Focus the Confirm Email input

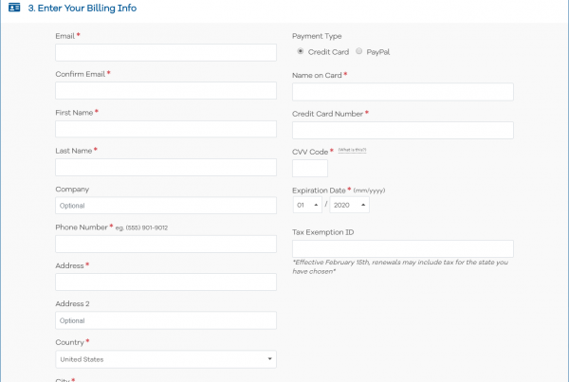(166, 91)
